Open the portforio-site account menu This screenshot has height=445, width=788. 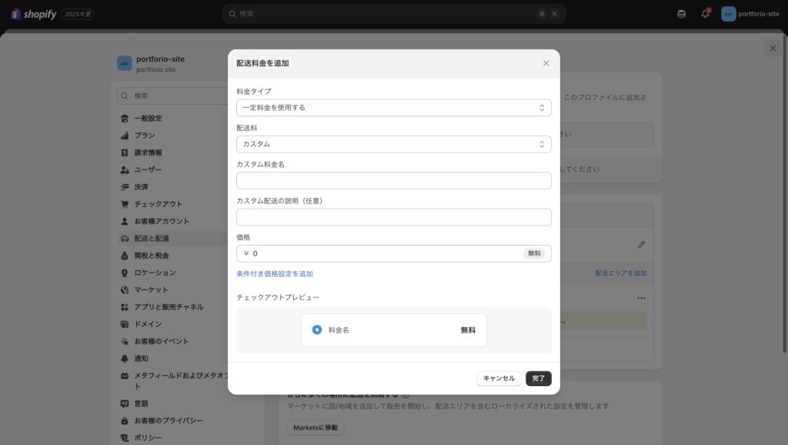coord(750,14)
